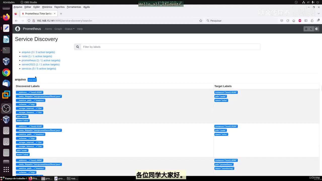Open the Terminal from the dock
This screenshot has height=181, width=322.
(x=6, y=50)
